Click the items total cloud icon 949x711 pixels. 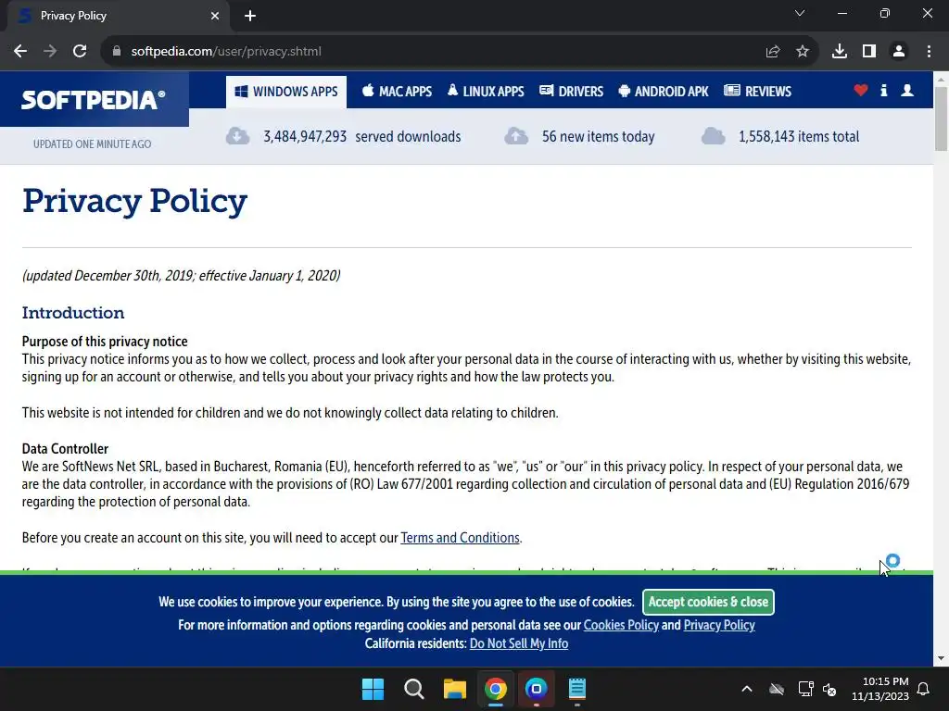tap(713, 137)
